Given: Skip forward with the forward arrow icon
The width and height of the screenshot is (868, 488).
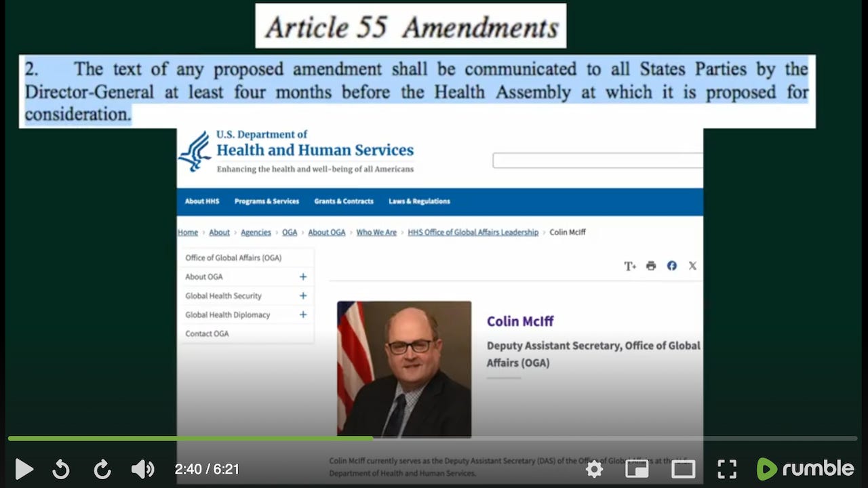Looking at the screenshot, I should point(102,468).
